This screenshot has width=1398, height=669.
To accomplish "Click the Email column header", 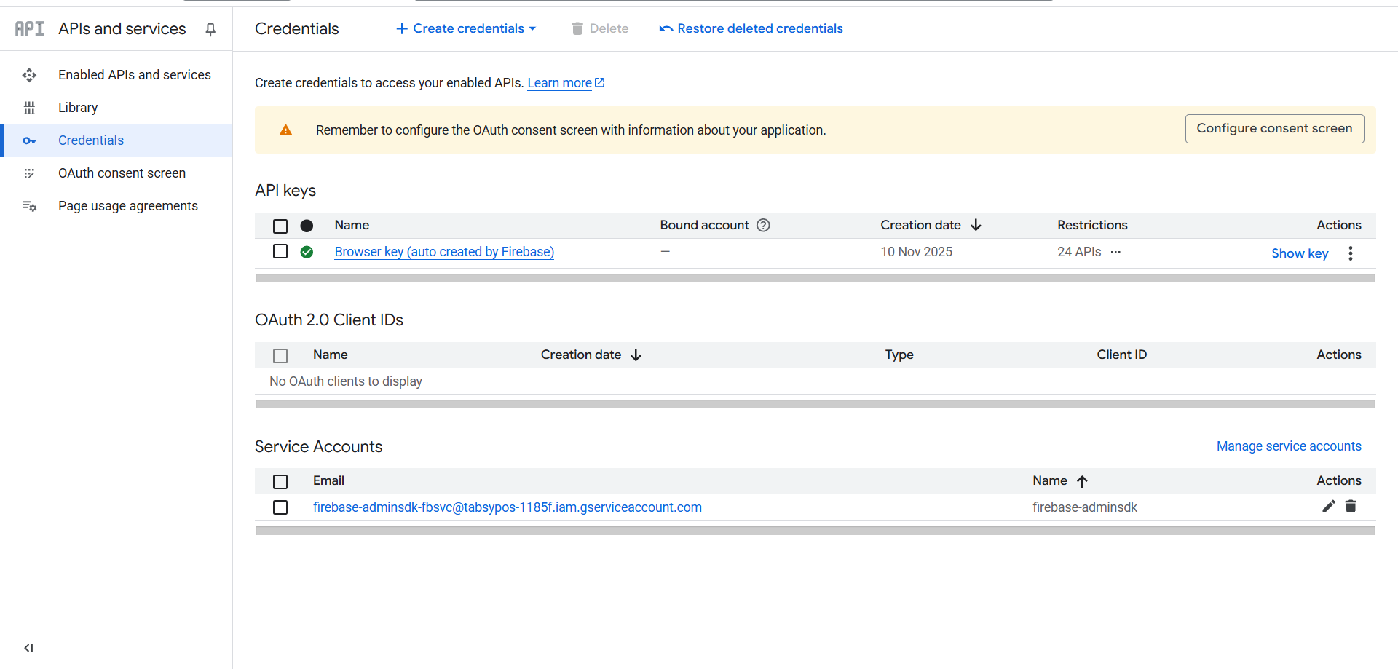I will (328, 480).
